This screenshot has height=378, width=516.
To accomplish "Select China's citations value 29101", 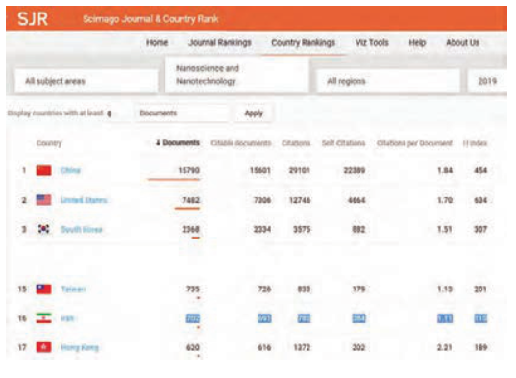I will pos(300,170).
